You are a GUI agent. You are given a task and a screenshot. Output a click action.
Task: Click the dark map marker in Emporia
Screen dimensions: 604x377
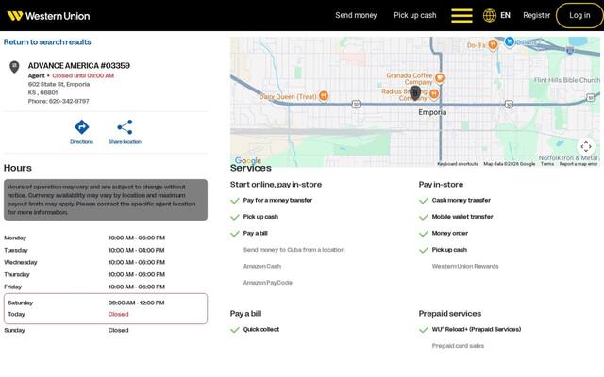(415, 93)
